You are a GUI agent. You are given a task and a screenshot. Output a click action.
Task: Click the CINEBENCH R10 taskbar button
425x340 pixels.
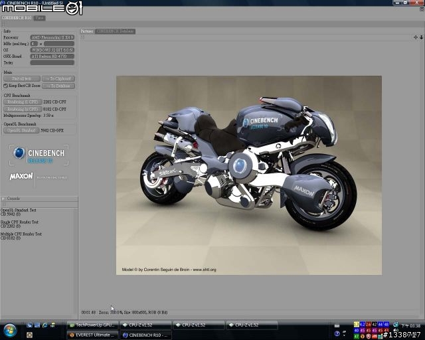pos(145,335)
